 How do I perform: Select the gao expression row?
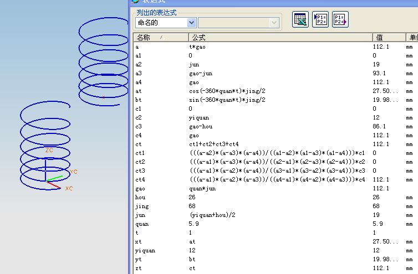276,189
